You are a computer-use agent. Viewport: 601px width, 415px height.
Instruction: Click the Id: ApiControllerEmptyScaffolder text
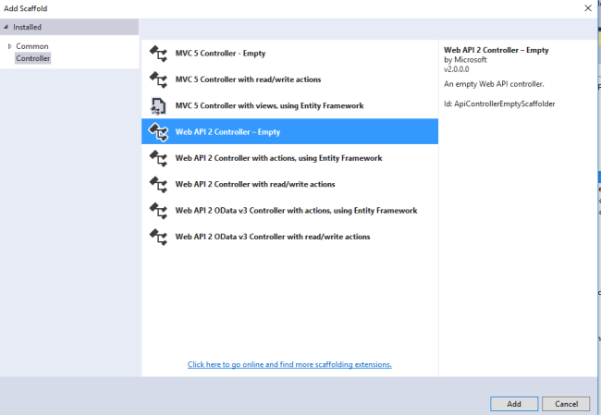tap(499, 104)
